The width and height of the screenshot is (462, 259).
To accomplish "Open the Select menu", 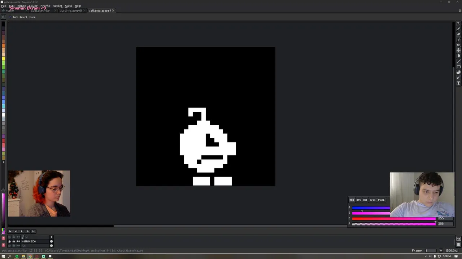I will coord(58,6).
